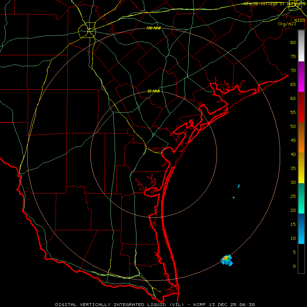Click the Digital Vertically Integrated Liquid title text

point(120,305)
